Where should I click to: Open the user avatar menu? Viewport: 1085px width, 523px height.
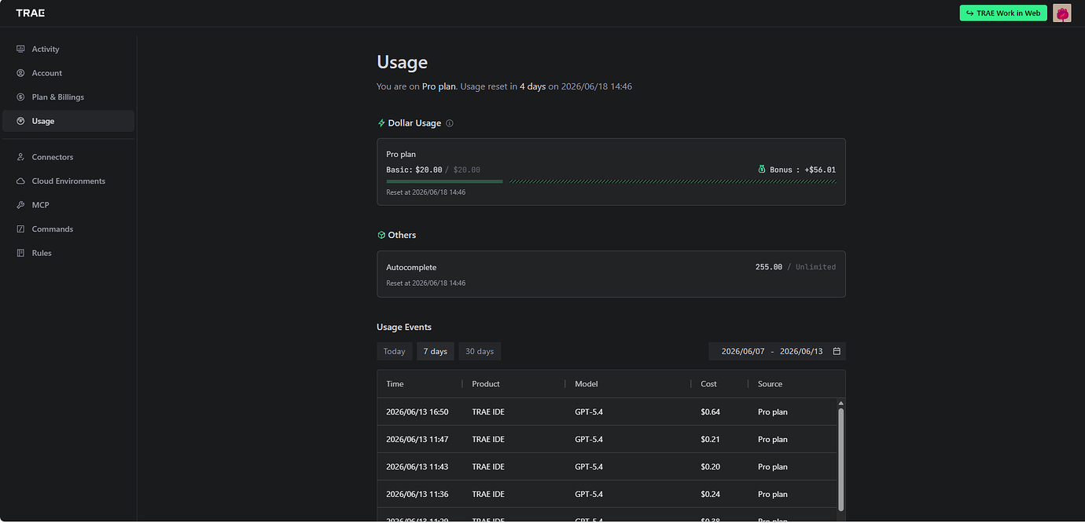coord(1062,13)
